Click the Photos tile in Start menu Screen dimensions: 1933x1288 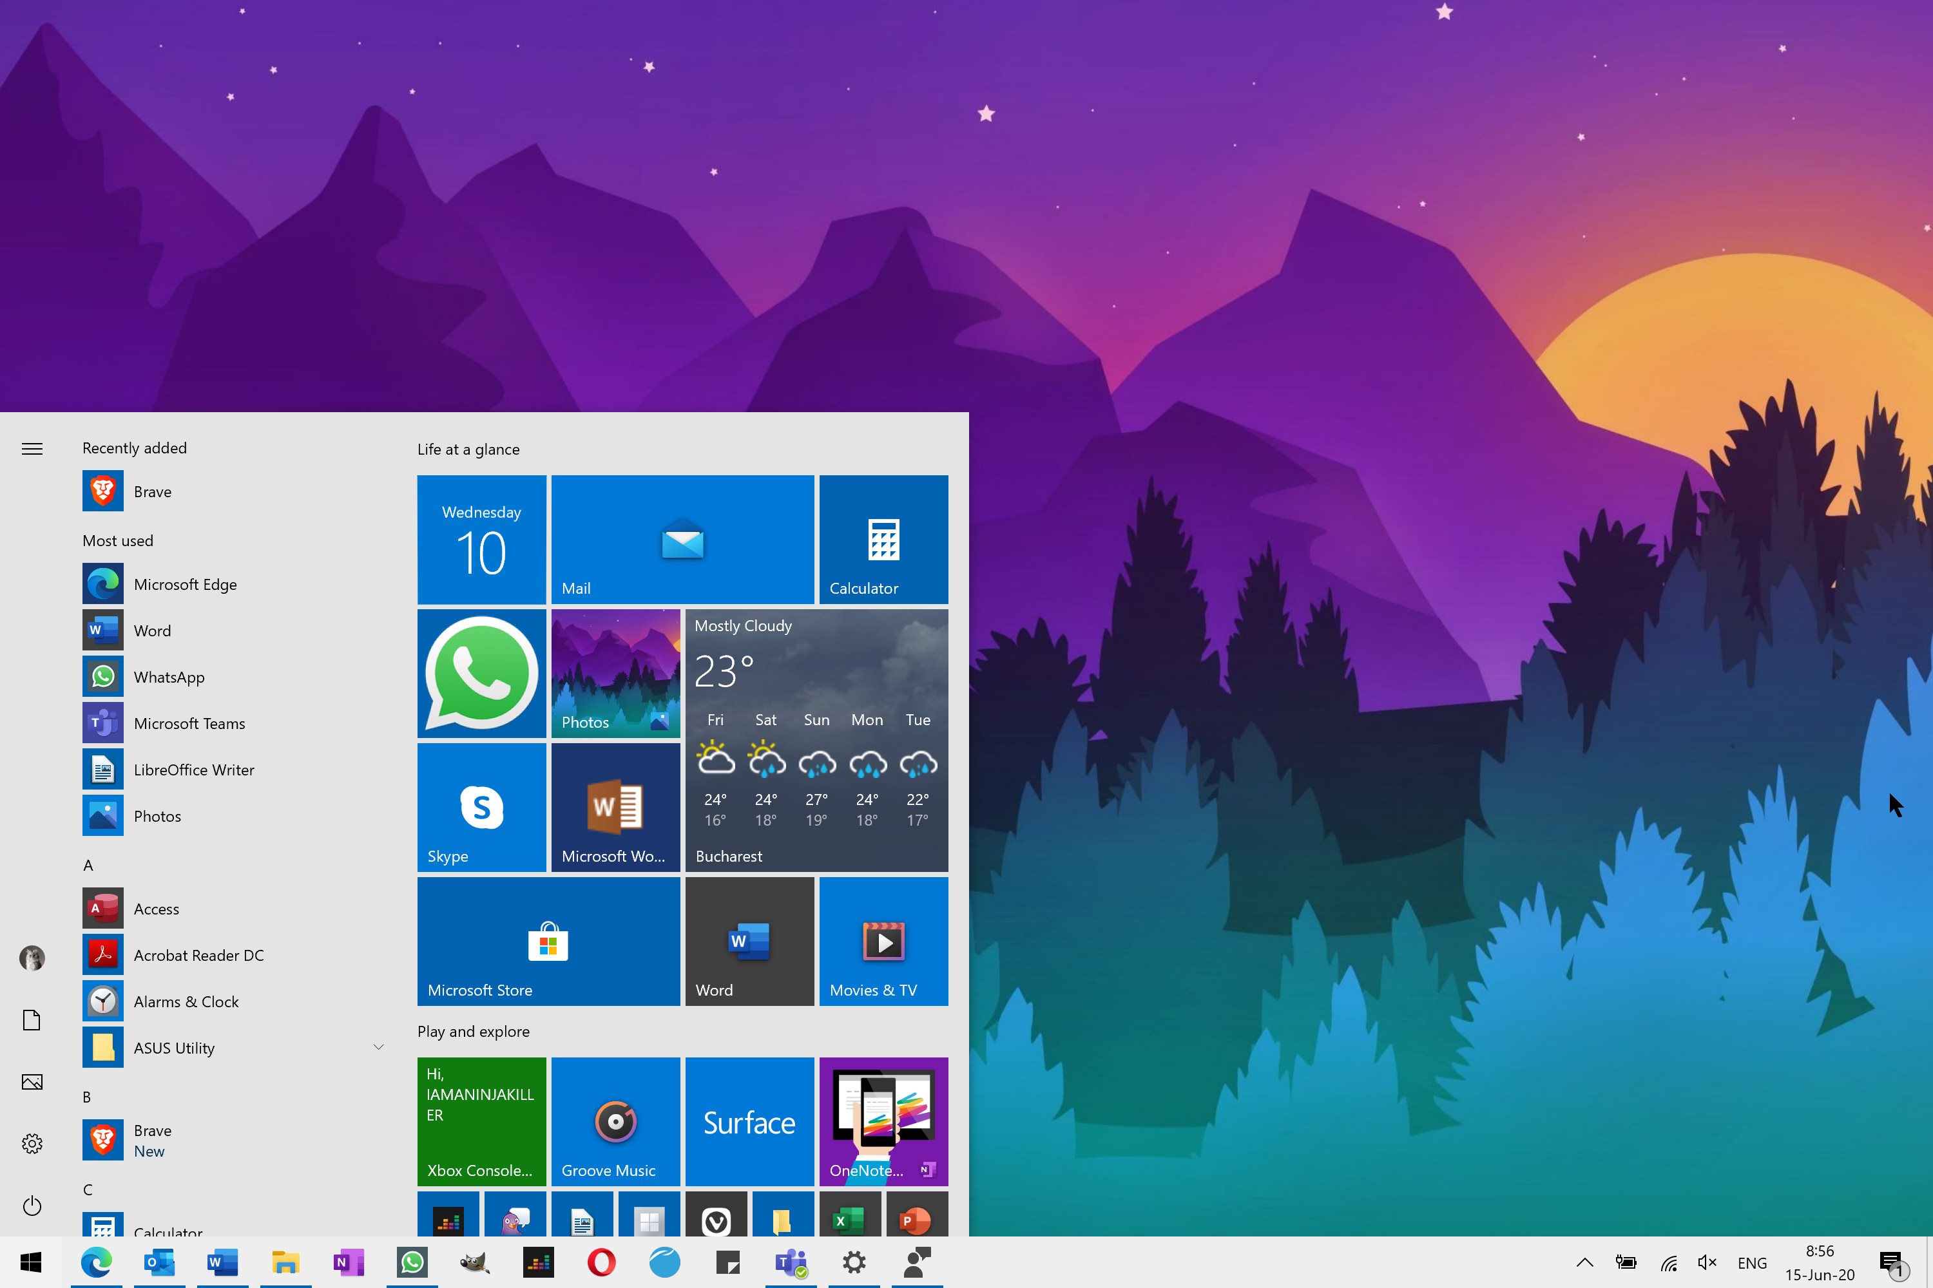pos(615,671)
